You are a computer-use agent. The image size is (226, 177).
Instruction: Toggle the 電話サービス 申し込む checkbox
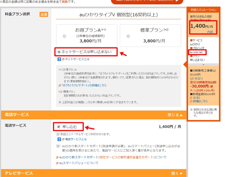[59, 127]
